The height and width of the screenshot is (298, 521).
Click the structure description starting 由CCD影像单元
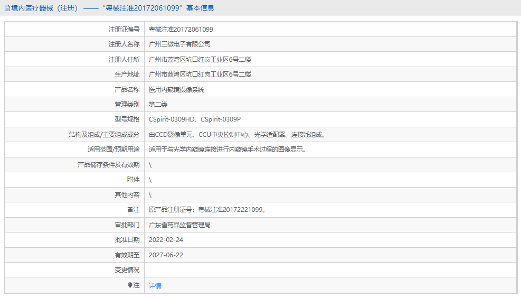pyautogui.click(x=238, y=135)
